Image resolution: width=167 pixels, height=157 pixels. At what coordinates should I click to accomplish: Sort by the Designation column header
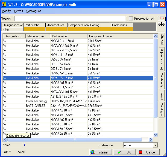point(14,36)
